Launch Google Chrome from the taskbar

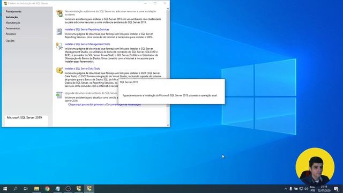[47, 189]
